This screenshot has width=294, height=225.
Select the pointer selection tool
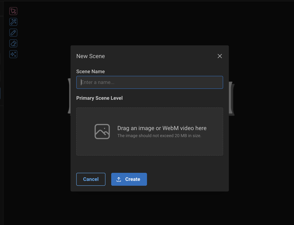13,11
